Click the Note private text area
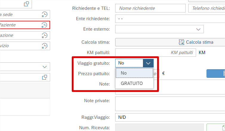This screenshot has height=131, width=225. pyautogui.click(x=170, y=104)
